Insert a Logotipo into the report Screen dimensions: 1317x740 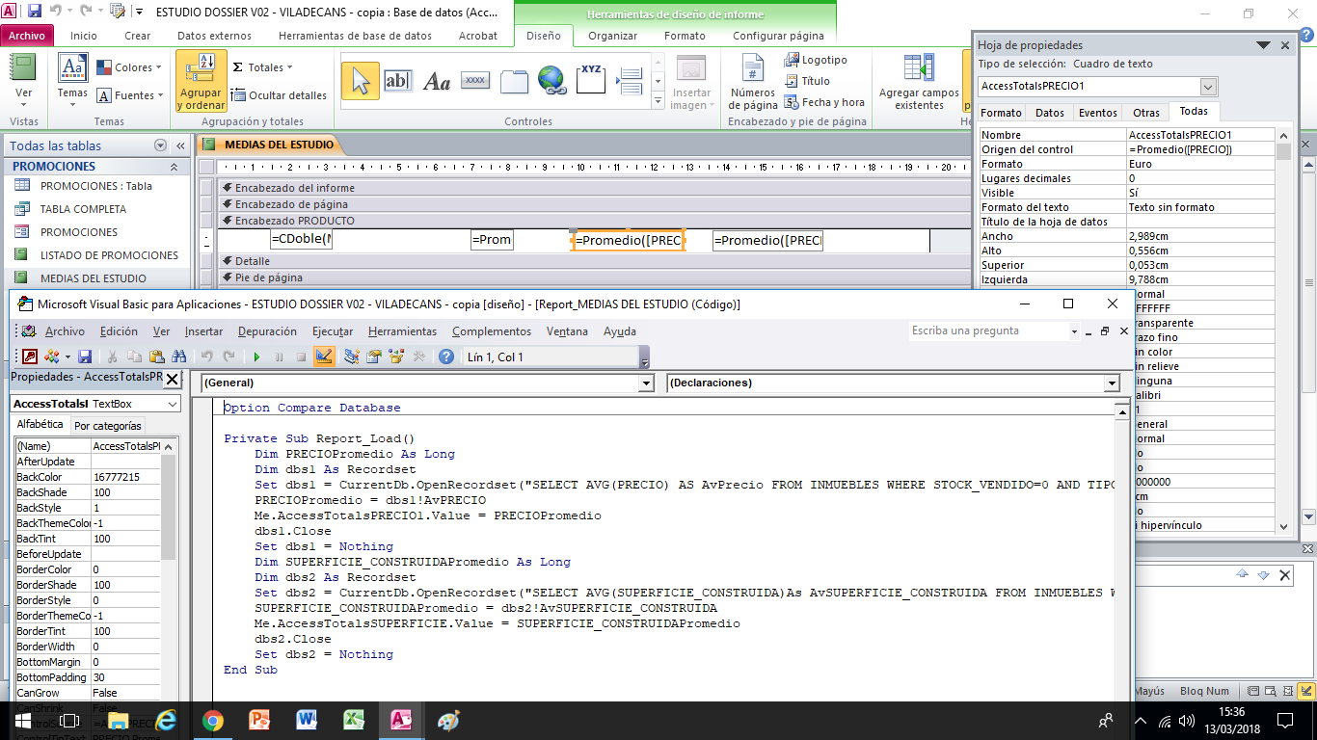tap(816, 60)
